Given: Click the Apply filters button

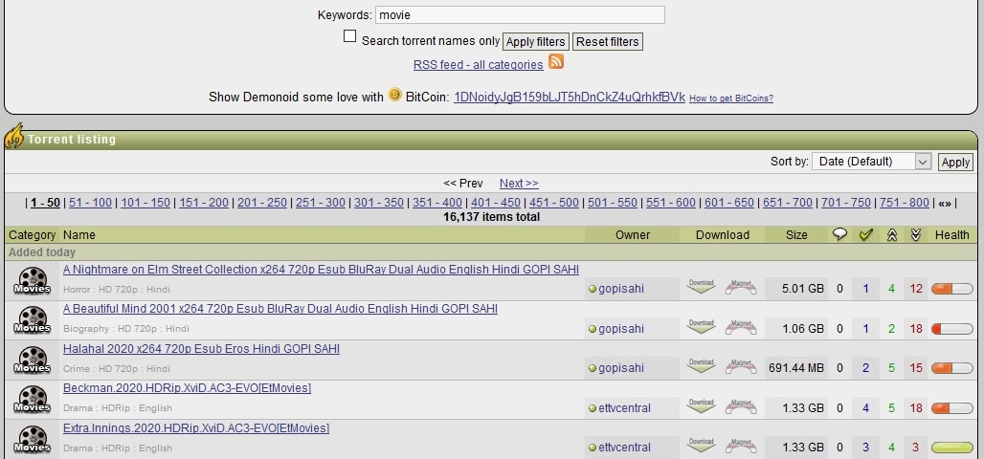Looking at the screenshot, I should pyautogui.click(x=535, y=41).
